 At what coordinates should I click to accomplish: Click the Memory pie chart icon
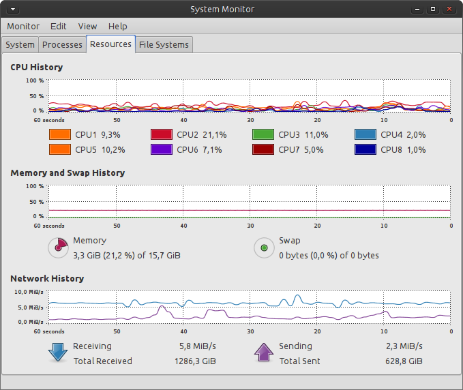click(x=58, y=247)
